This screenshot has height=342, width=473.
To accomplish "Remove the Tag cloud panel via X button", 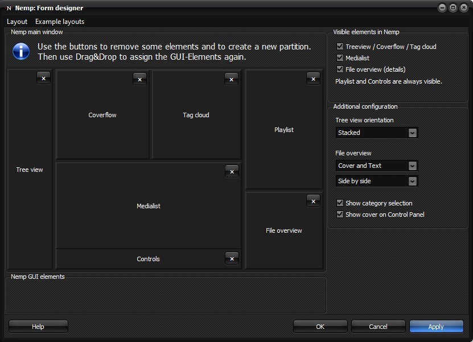I will coord(232,79).
